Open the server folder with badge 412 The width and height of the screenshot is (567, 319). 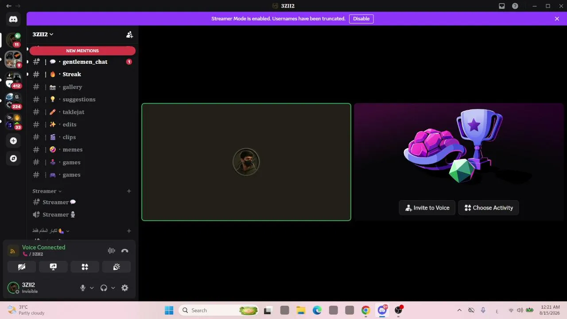tap(13, 80)
